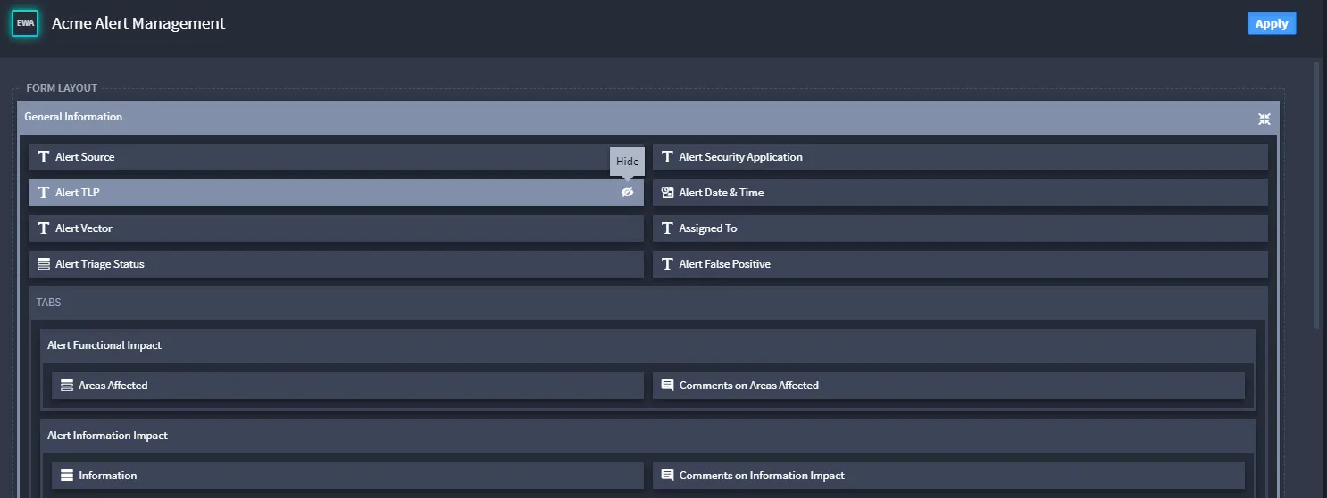The width and height of the screenshot is (1327, 498).
Task: Select the Alert Date & Time field label
Action: point(722,193)
